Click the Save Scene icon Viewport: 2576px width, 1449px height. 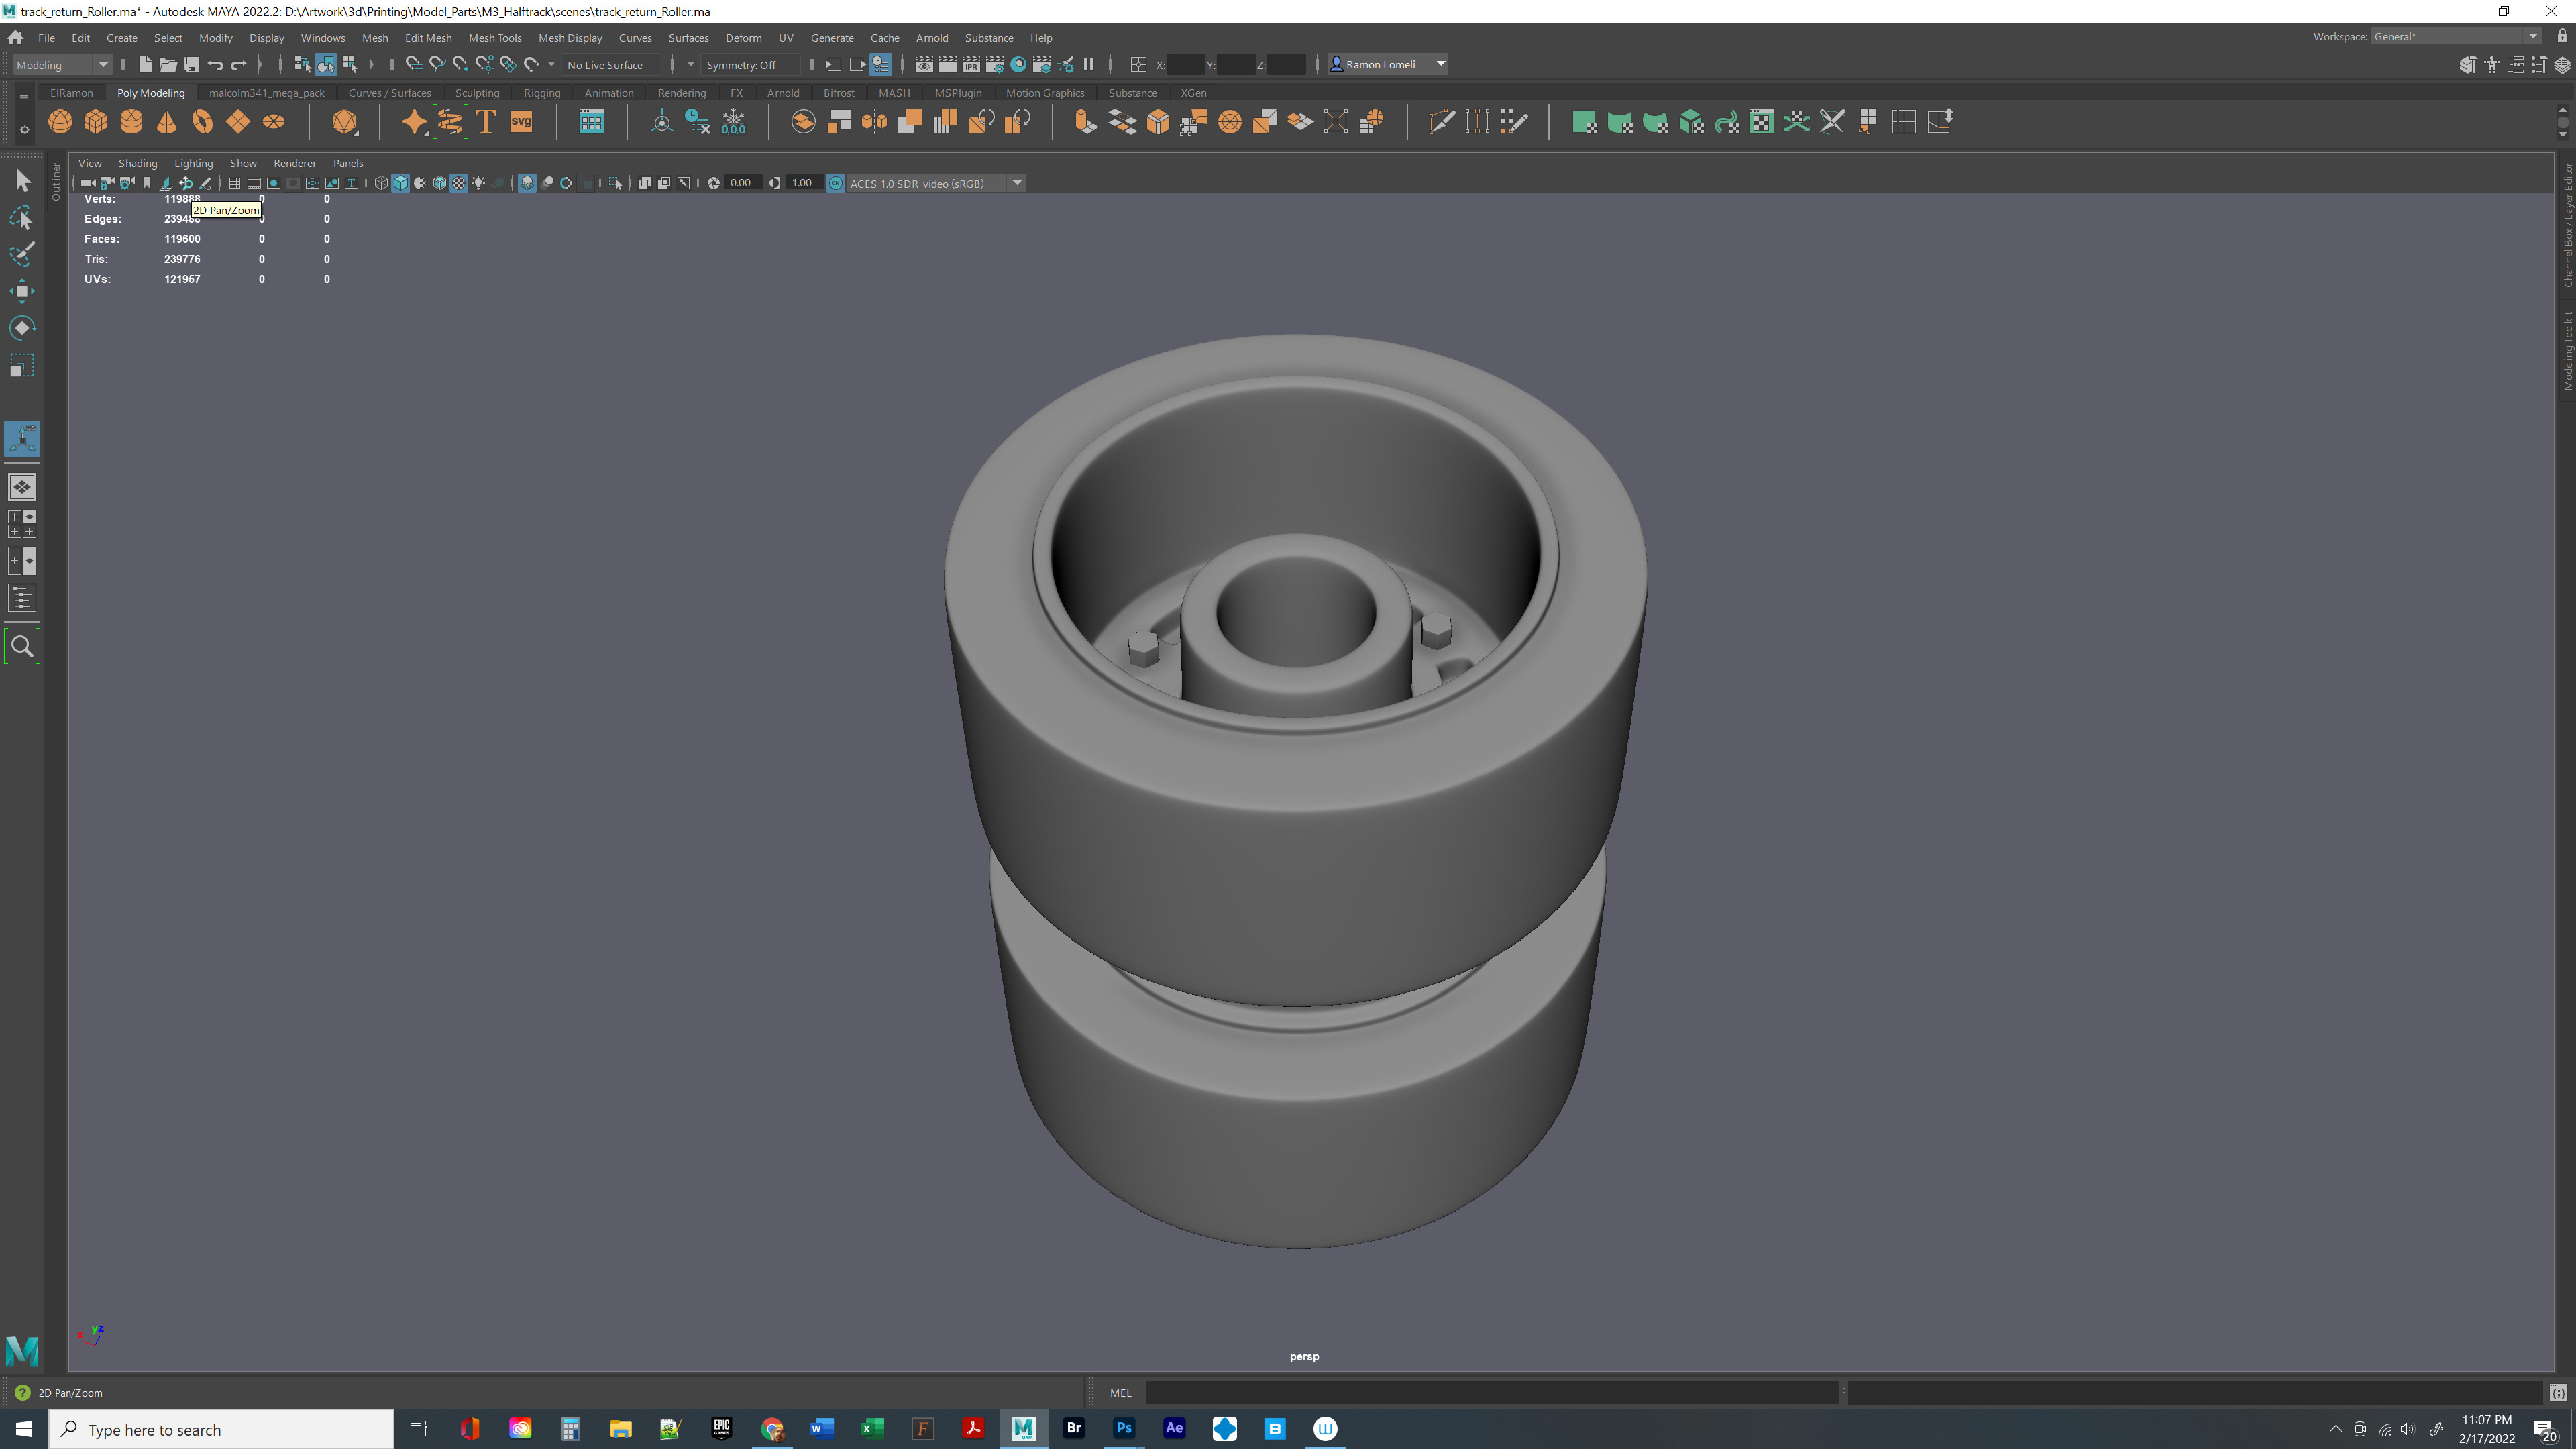tap(192, 65)
